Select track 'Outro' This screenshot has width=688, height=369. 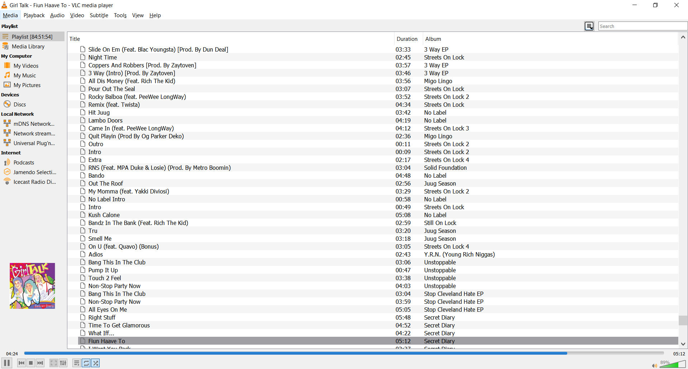pyautogui.click(x=378, y=144)
